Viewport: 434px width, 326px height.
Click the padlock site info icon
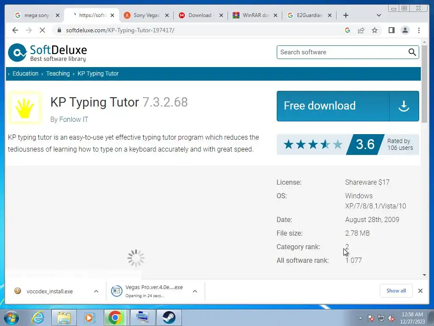pyautogui.click(x=59, y=30)
